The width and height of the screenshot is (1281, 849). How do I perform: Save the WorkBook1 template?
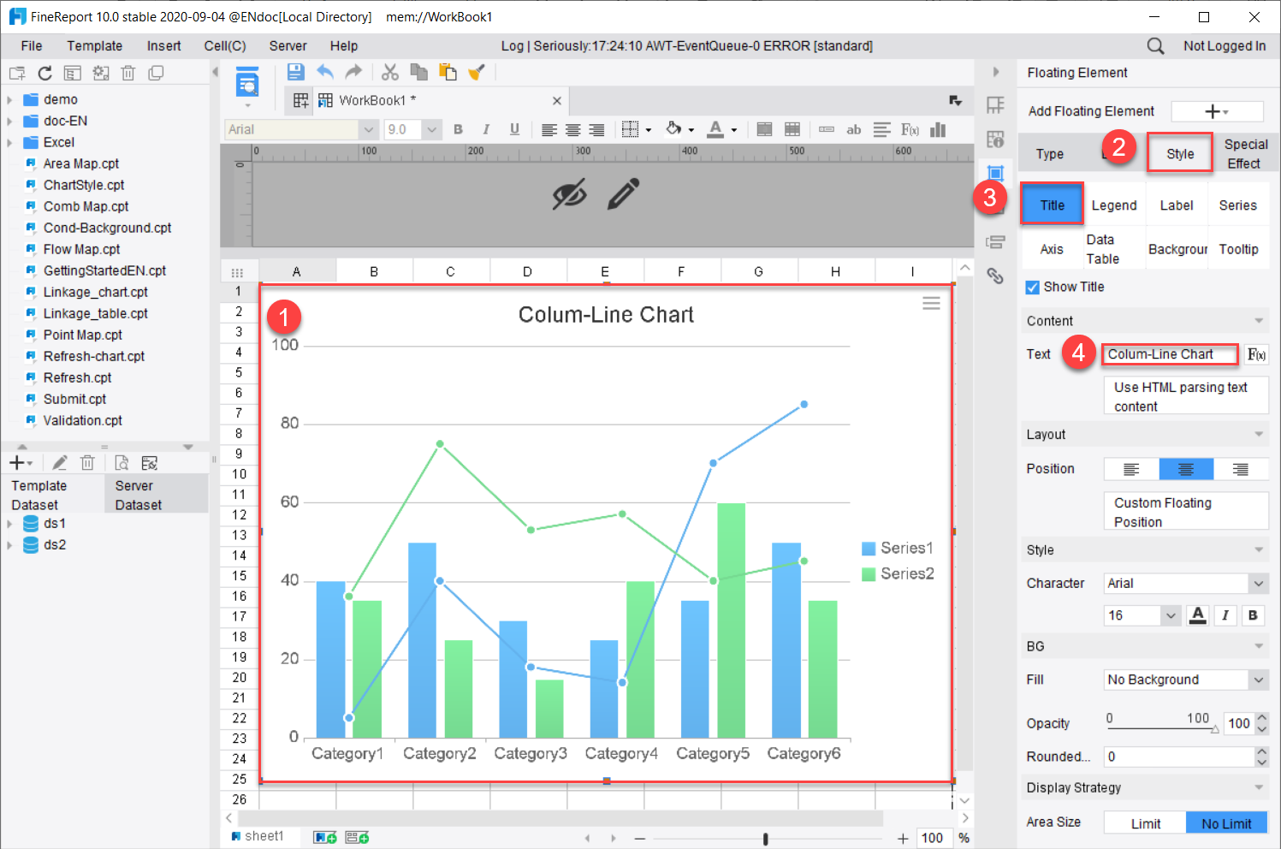pyautogui.click(x=295, y=72)
